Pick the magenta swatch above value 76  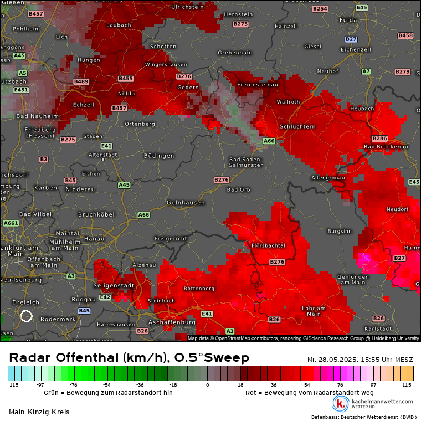point(337,373)
